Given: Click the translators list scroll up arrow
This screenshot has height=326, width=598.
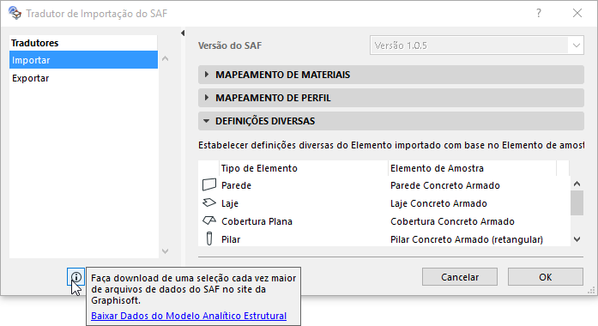Looking at the screenshot, I should click(165, 58).
